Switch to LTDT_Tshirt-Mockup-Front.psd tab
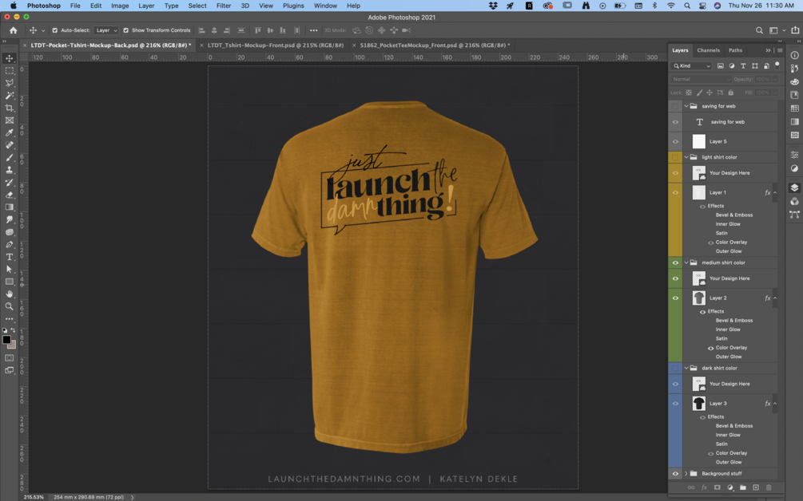 tap(276, 45)
